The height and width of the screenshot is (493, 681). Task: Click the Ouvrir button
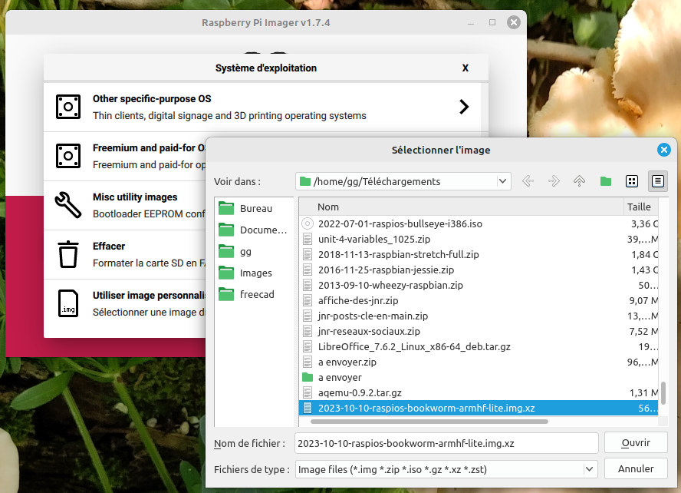[636, 443]
